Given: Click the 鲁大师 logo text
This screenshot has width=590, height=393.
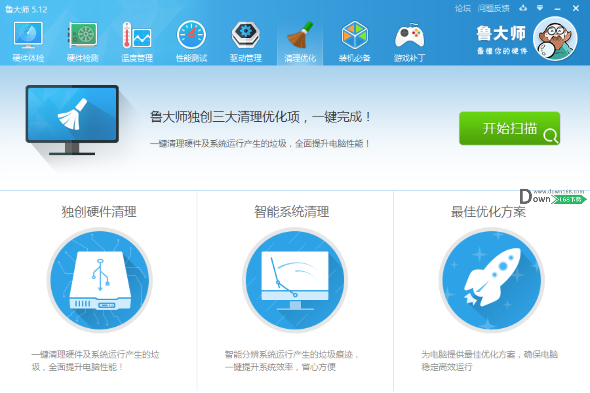Looking at the screenshot, I should point(501,33).
